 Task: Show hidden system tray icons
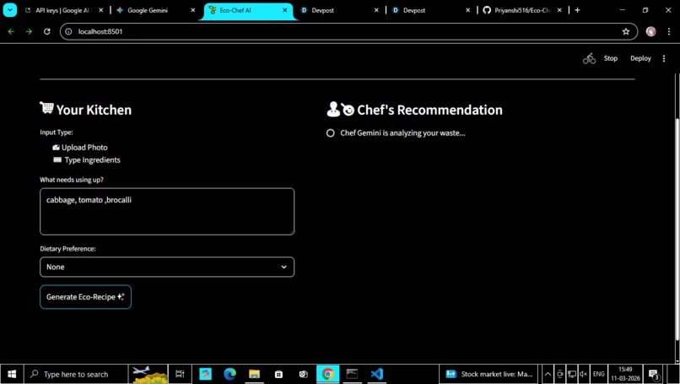pyautogui.click(x=548, y=374)
